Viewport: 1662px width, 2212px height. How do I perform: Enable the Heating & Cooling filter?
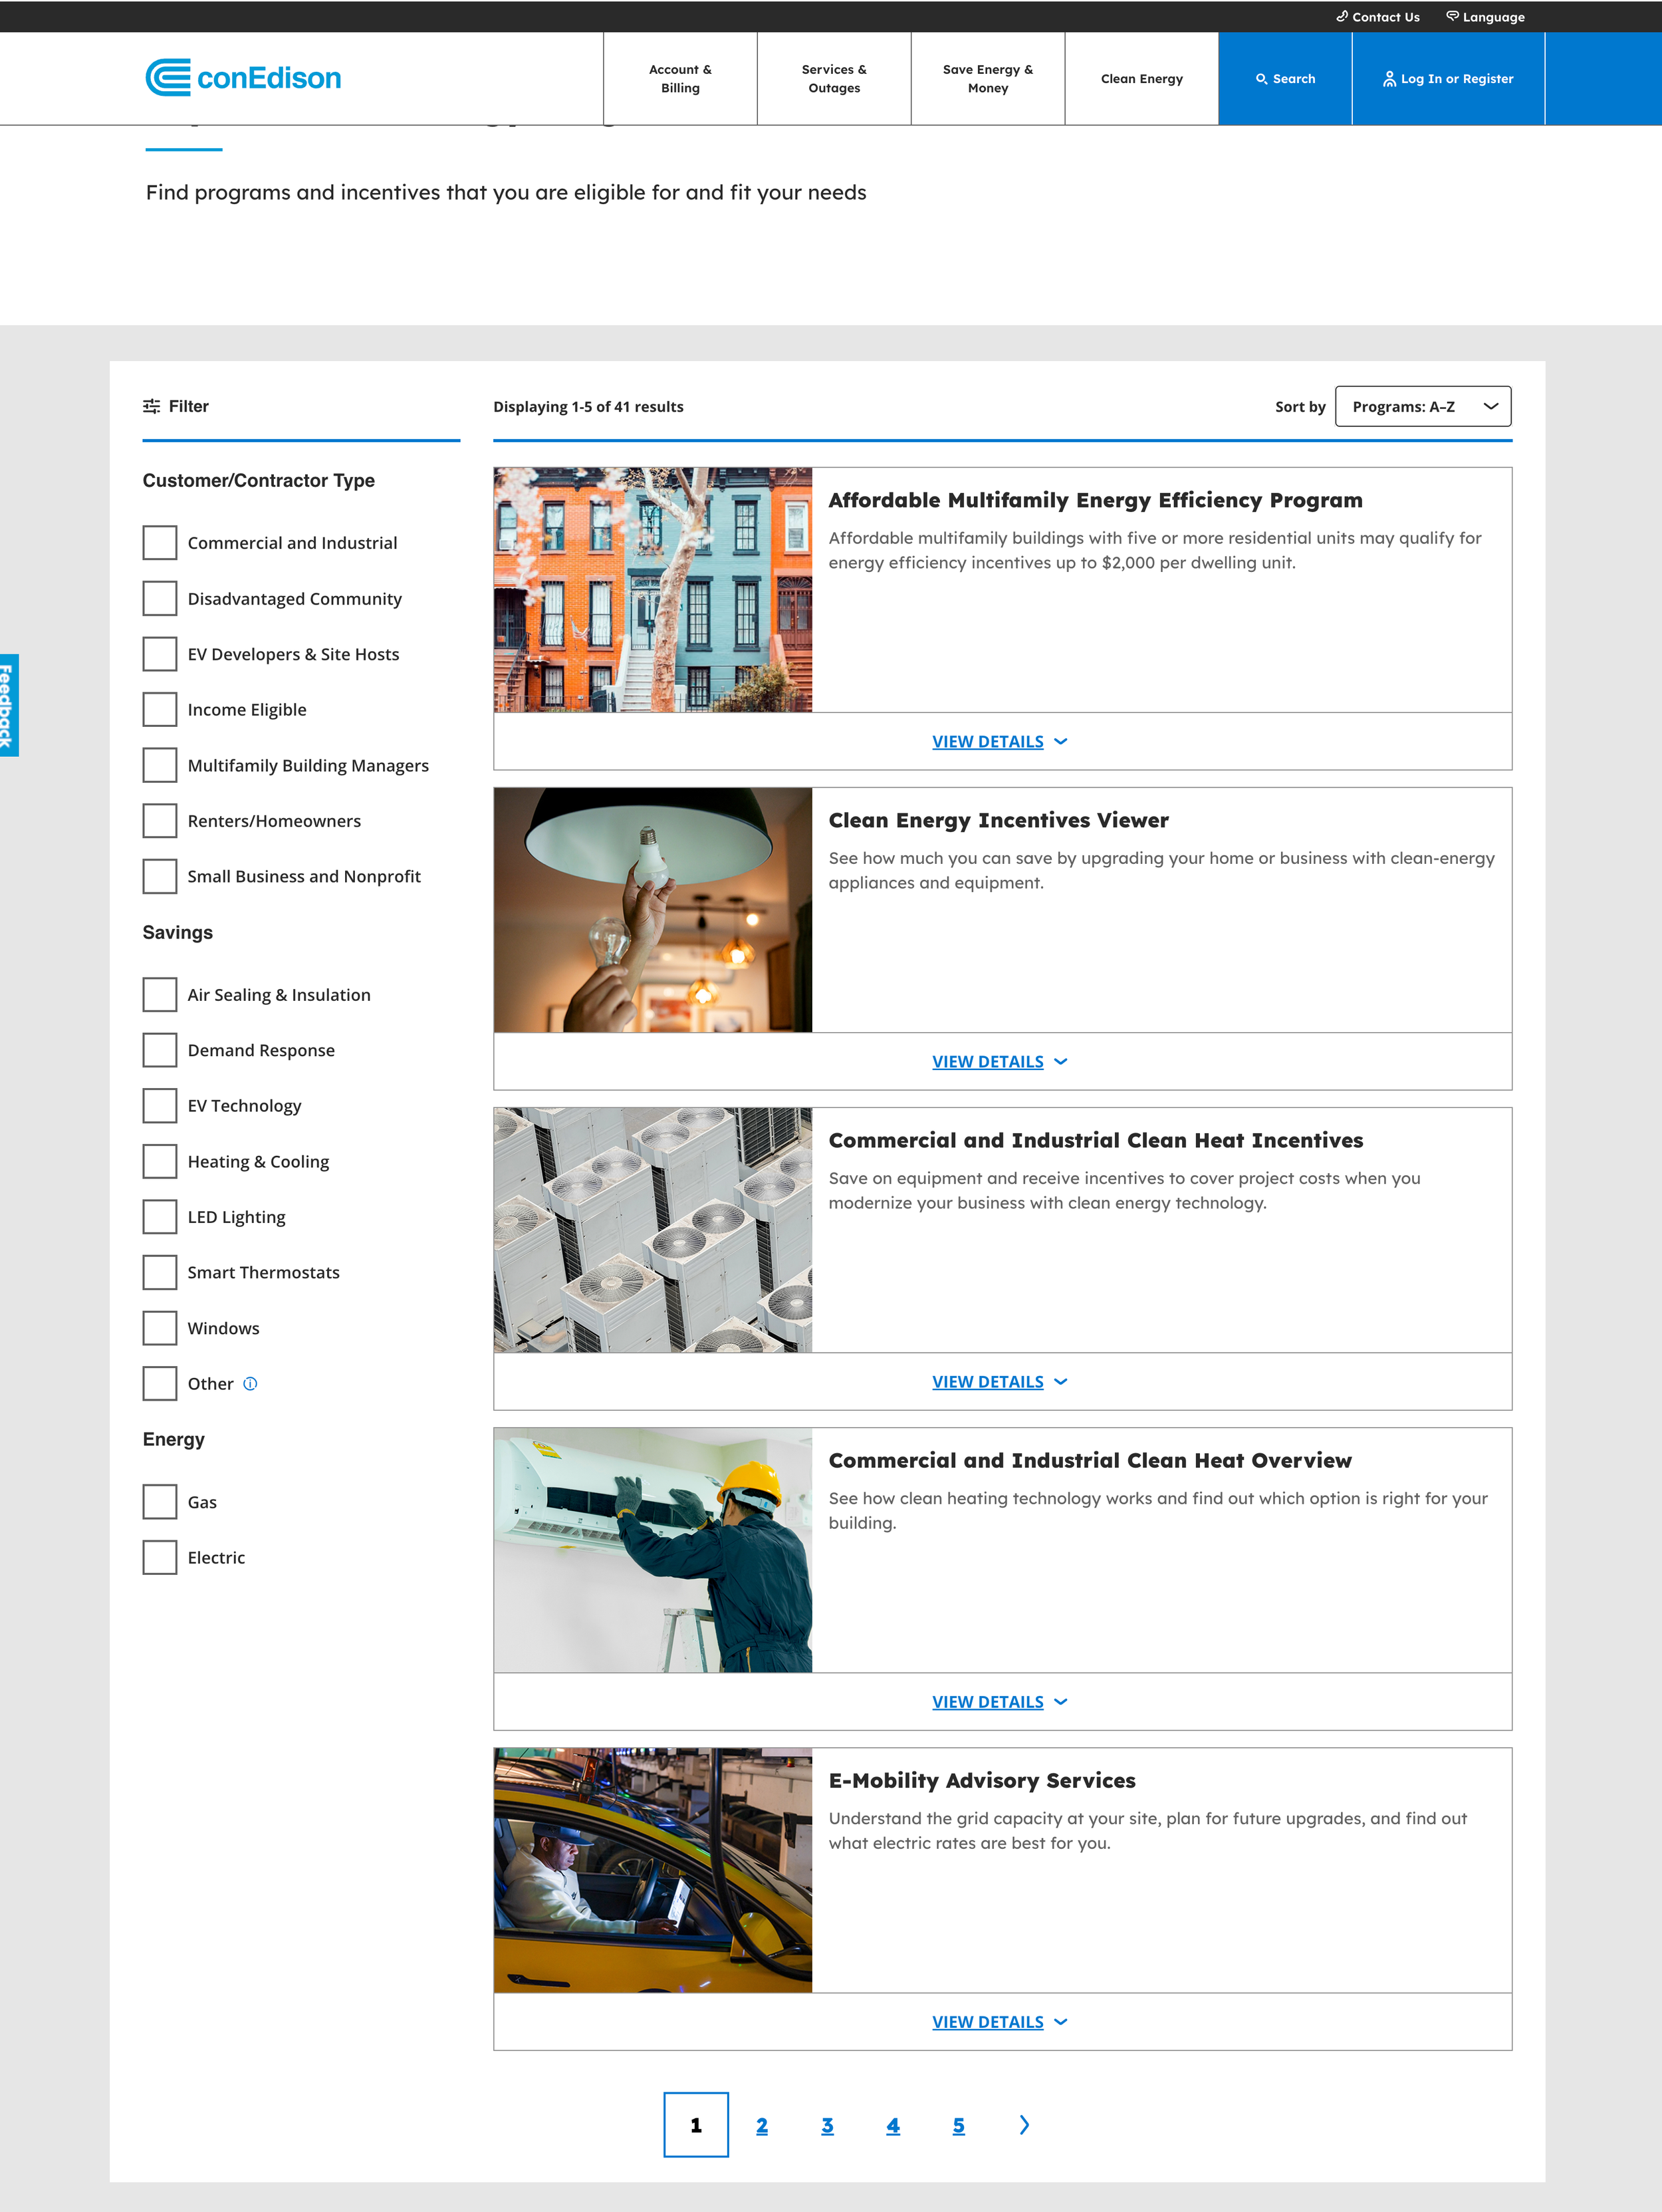160,1162
